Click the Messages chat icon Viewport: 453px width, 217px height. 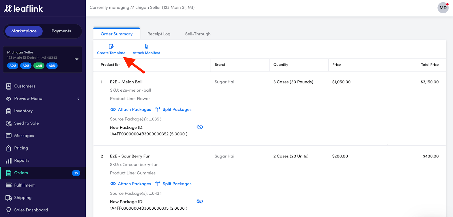9,136
